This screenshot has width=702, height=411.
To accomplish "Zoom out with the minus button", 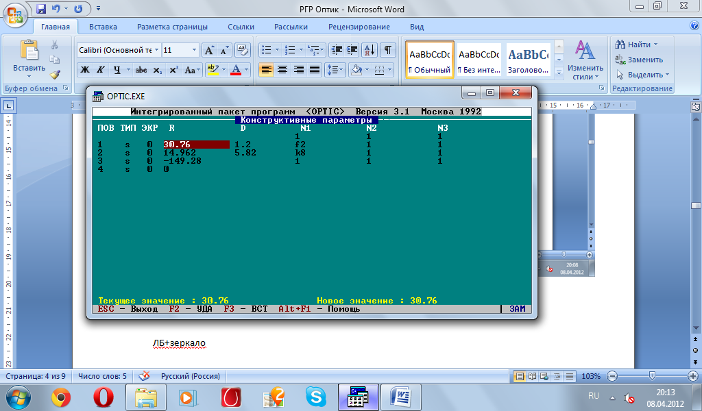I will 613,376.
